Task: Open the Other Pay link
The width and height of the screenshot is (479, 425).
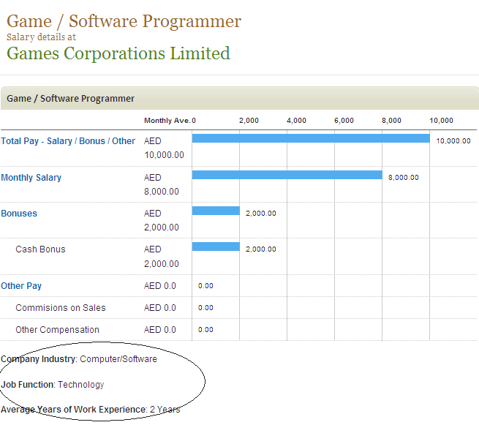Action: (x=21, y=286)
